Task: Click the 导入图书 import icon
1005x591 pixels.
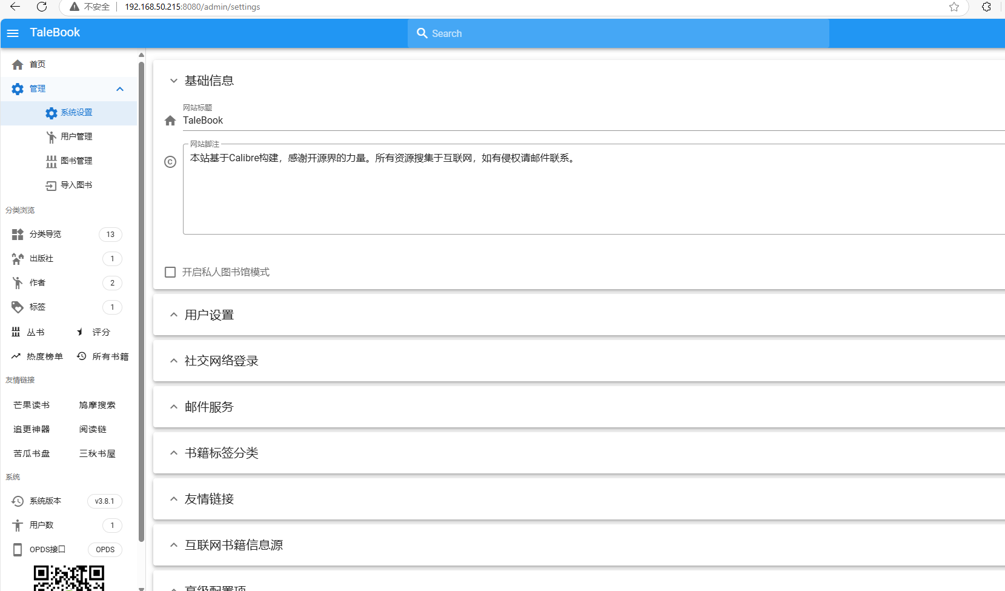Action: click(51, 185)
